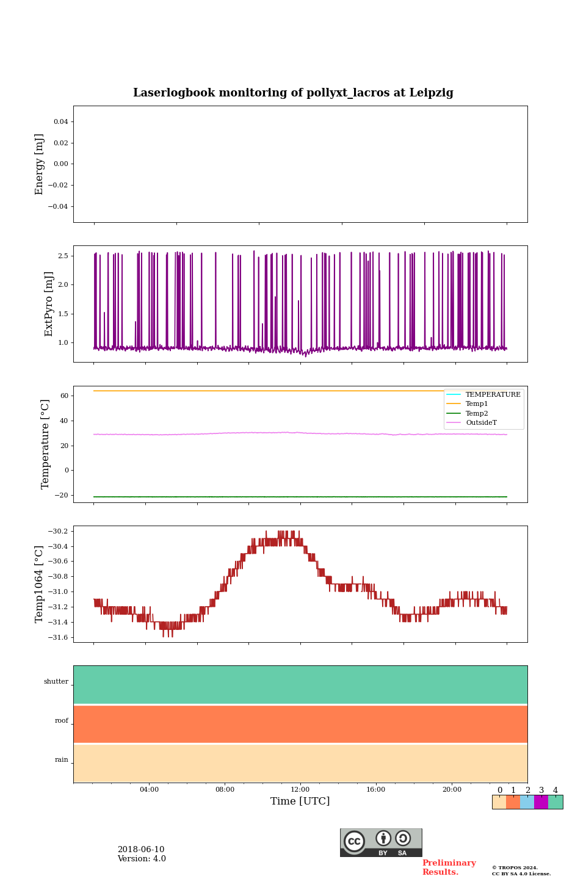Click the date 2018-06-10
The image size is (586, 879).
pos(141,850)
